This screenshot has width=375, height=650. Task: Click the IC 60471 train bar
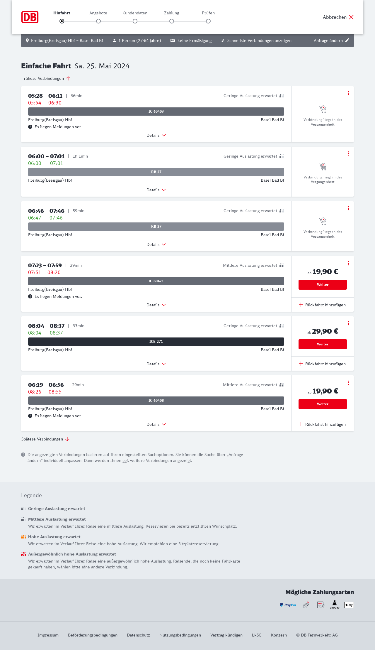(x=156, y=281)
